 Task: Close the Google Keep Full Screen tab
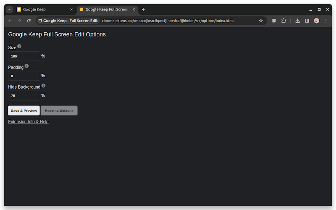coord(134,9)
